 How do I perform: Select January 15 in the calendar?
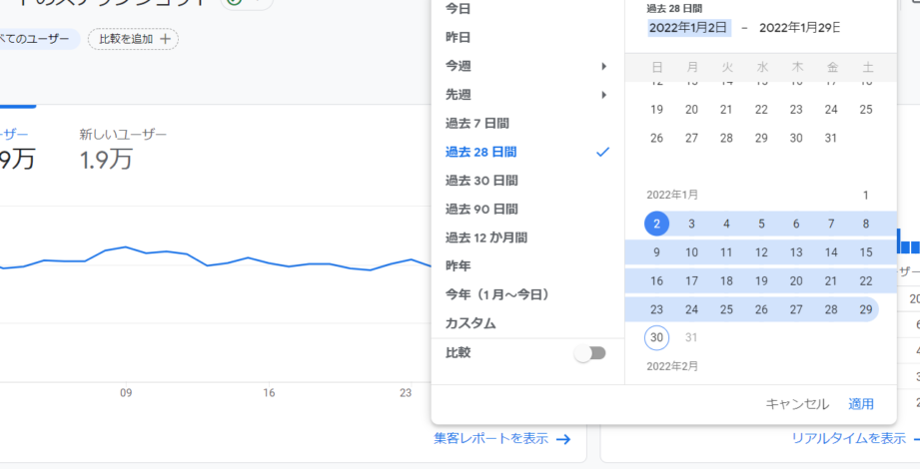[865, 252]
